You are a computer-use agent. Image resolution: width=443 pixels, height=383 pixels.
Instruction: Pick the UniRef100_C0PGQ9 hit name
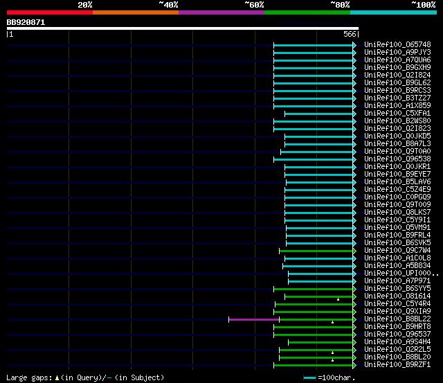pos(397,197)
